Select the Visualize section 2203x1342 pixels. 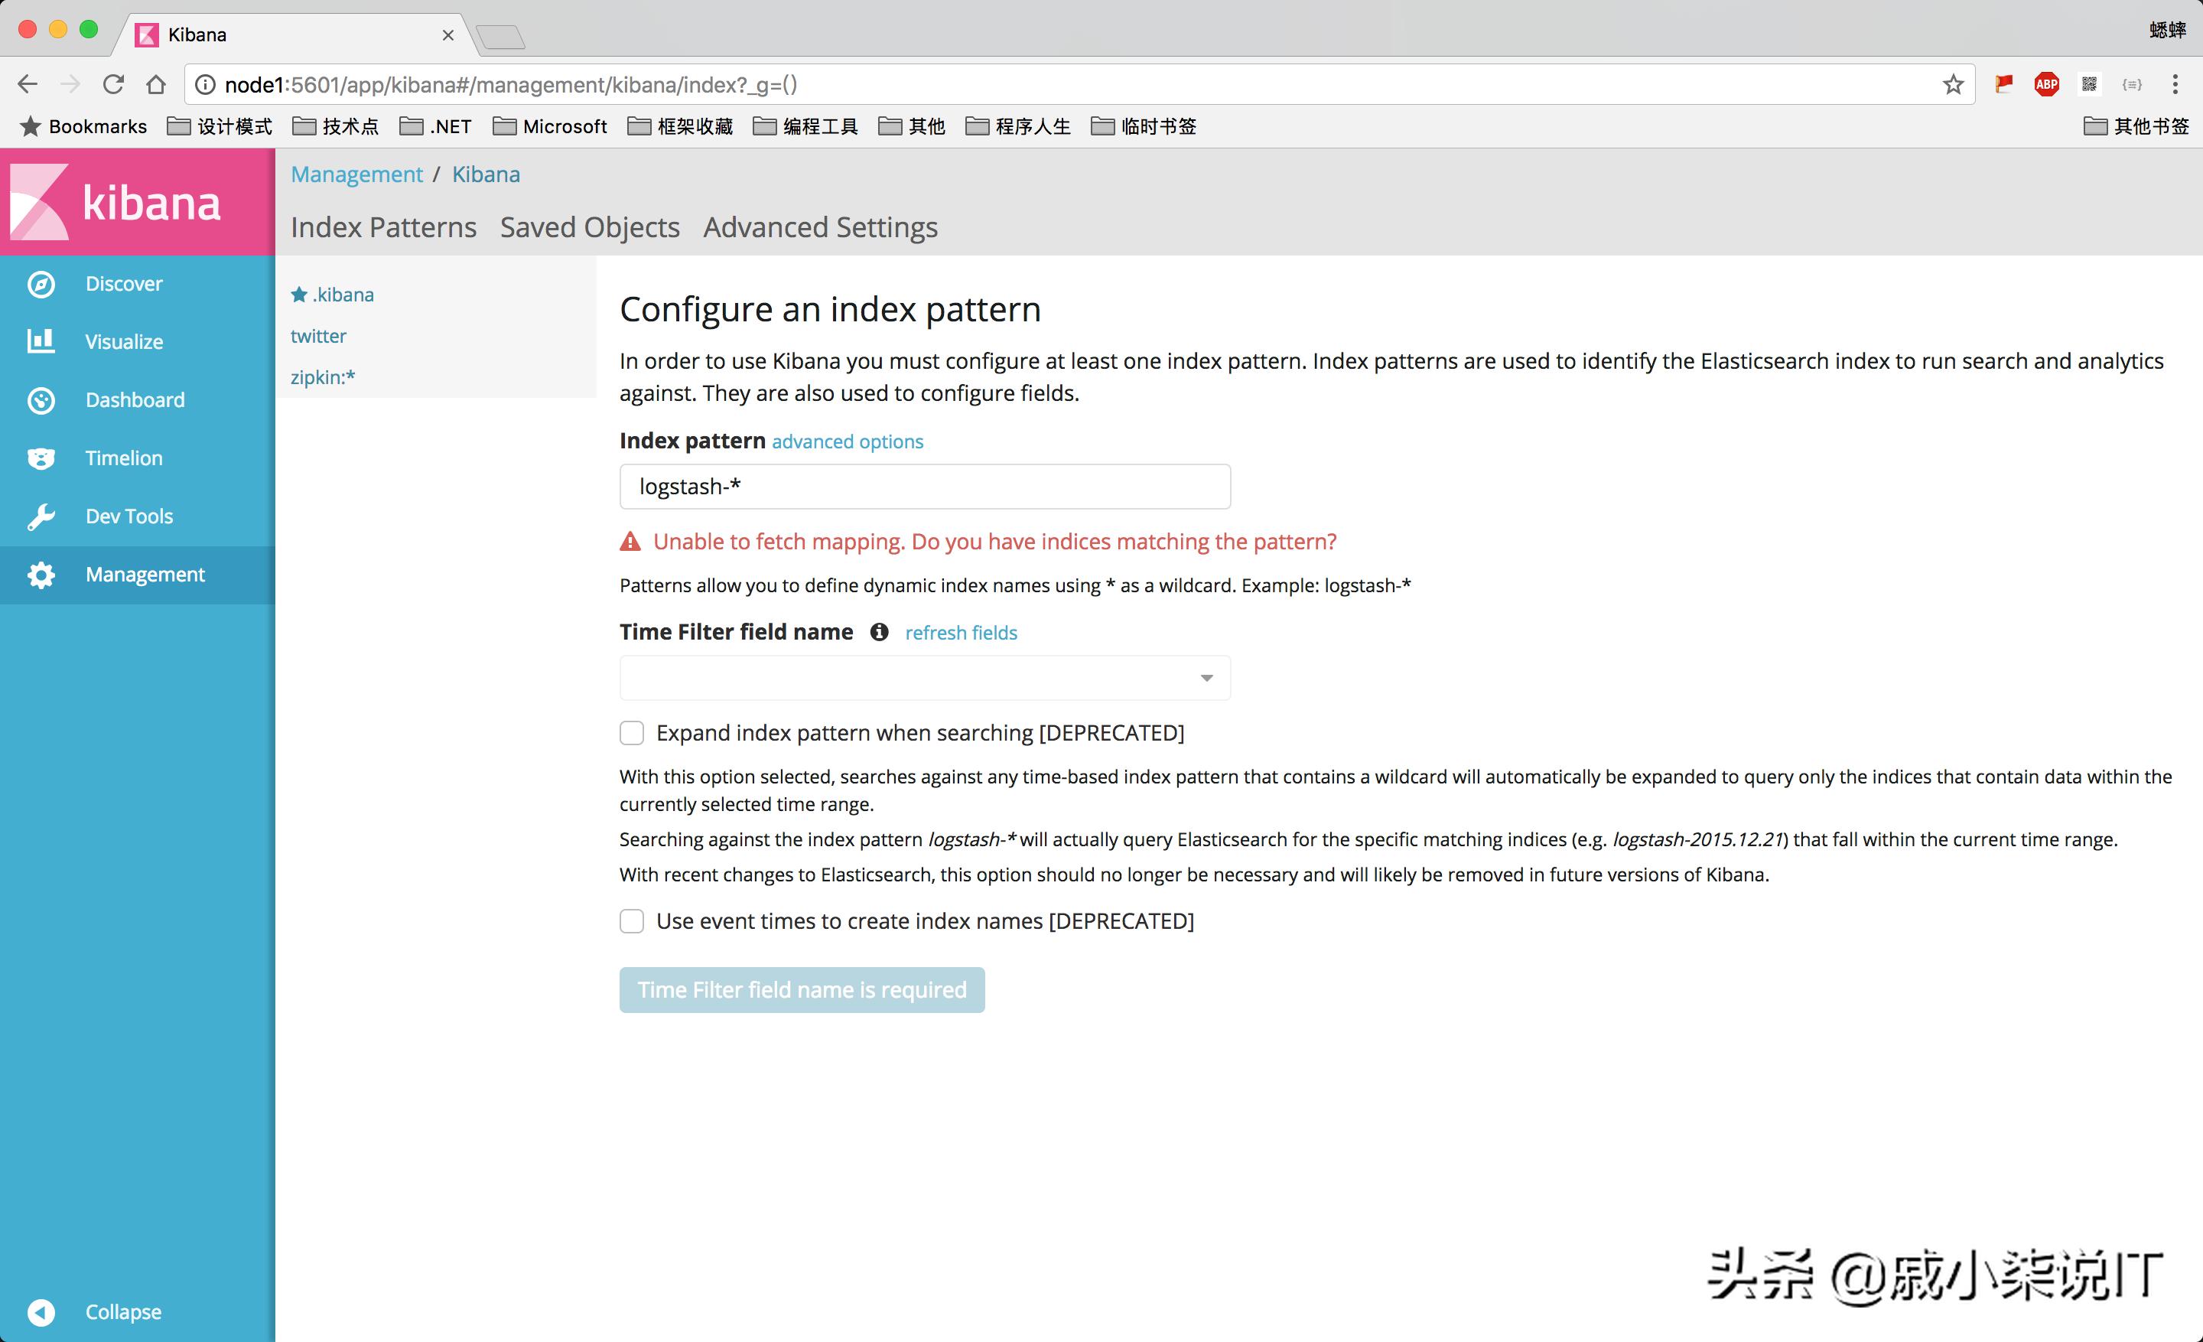pos(123,340)
